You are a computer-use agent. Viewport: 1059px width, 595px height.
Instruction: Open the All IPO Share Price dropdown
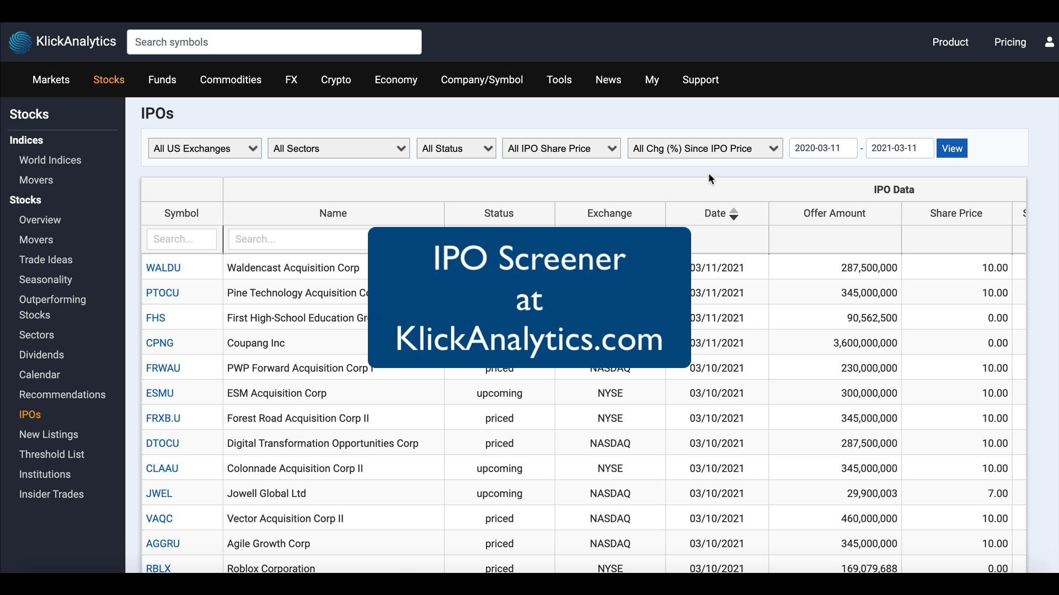click(x=561, y=148)
